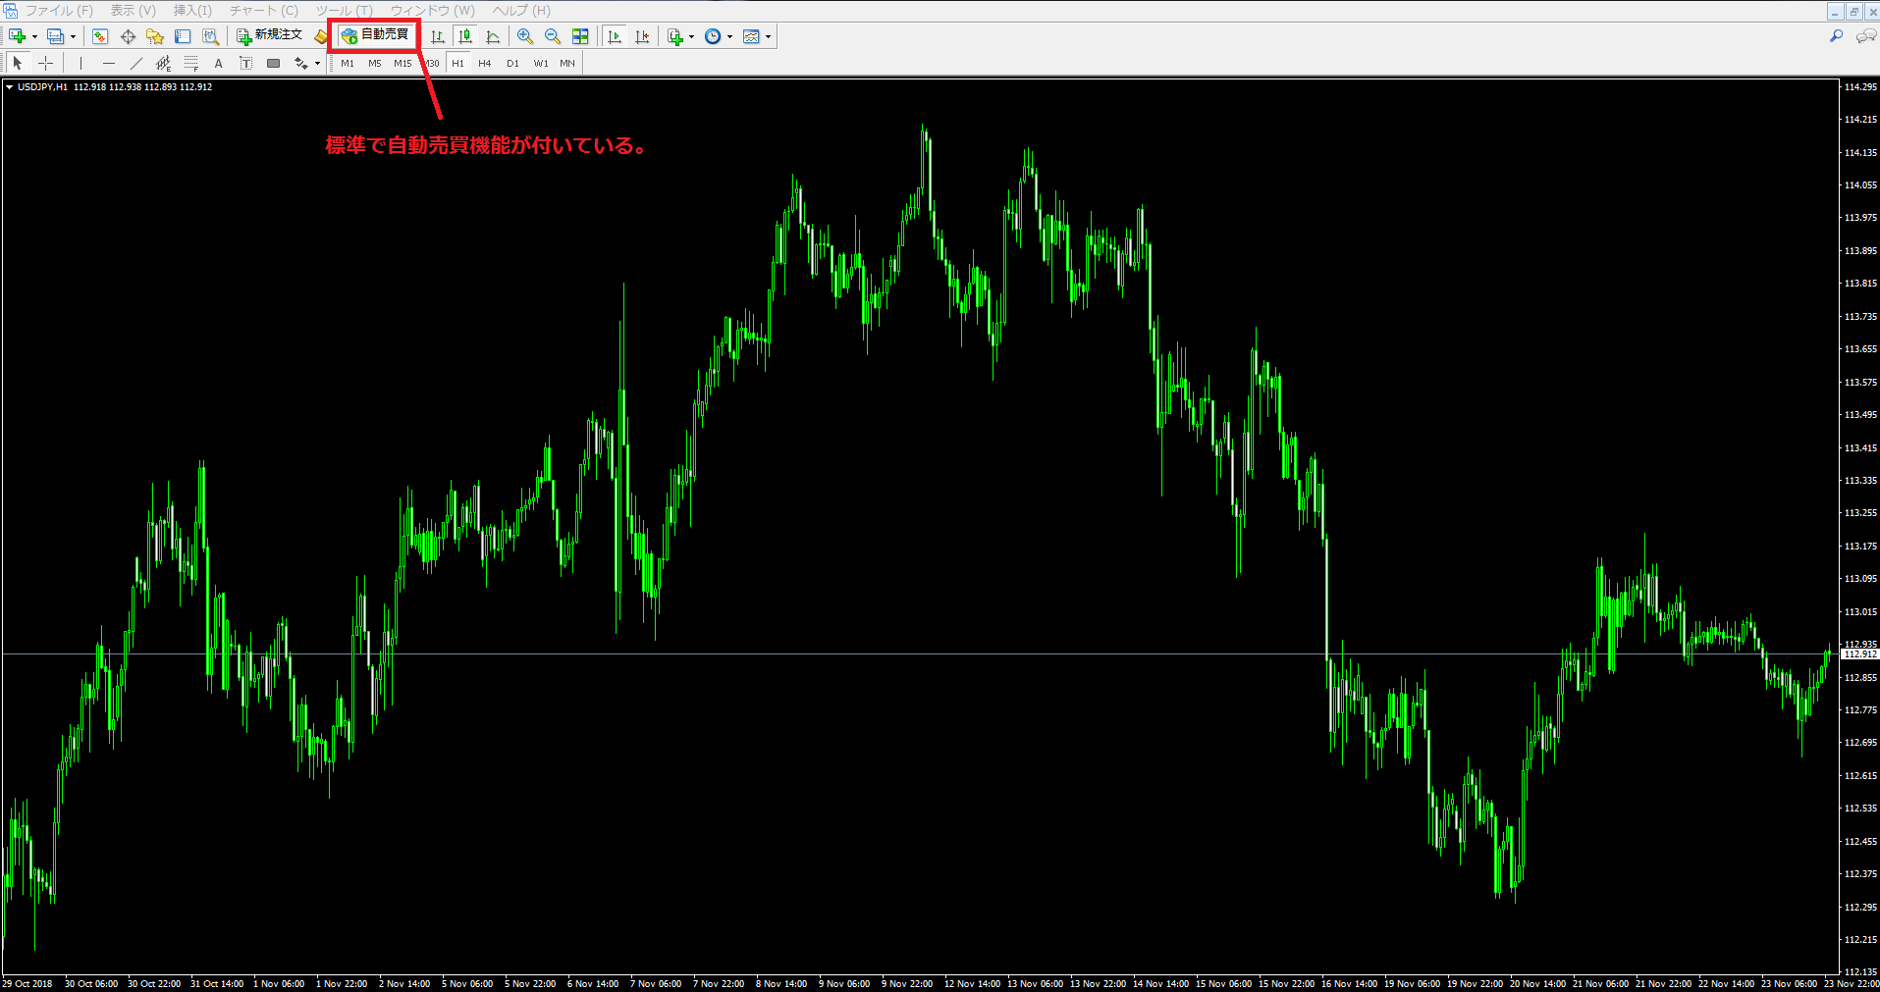The image size is (1880, 992).
Task: Toggle the 自動売買 auto-trading button
Action: point(375,35)
